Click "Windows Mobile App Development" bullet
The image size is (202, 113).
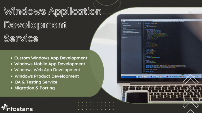(x=50, y=64)
